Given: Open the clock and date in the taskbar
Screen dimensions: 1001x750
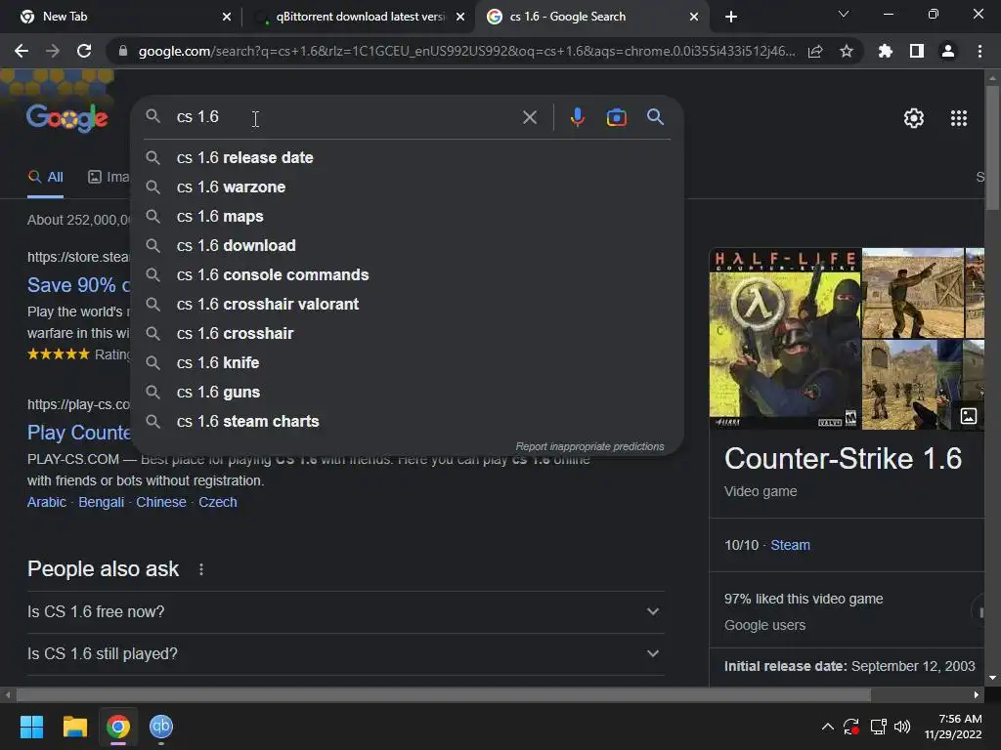Looking at the screenshot, I should pos(954,727).
